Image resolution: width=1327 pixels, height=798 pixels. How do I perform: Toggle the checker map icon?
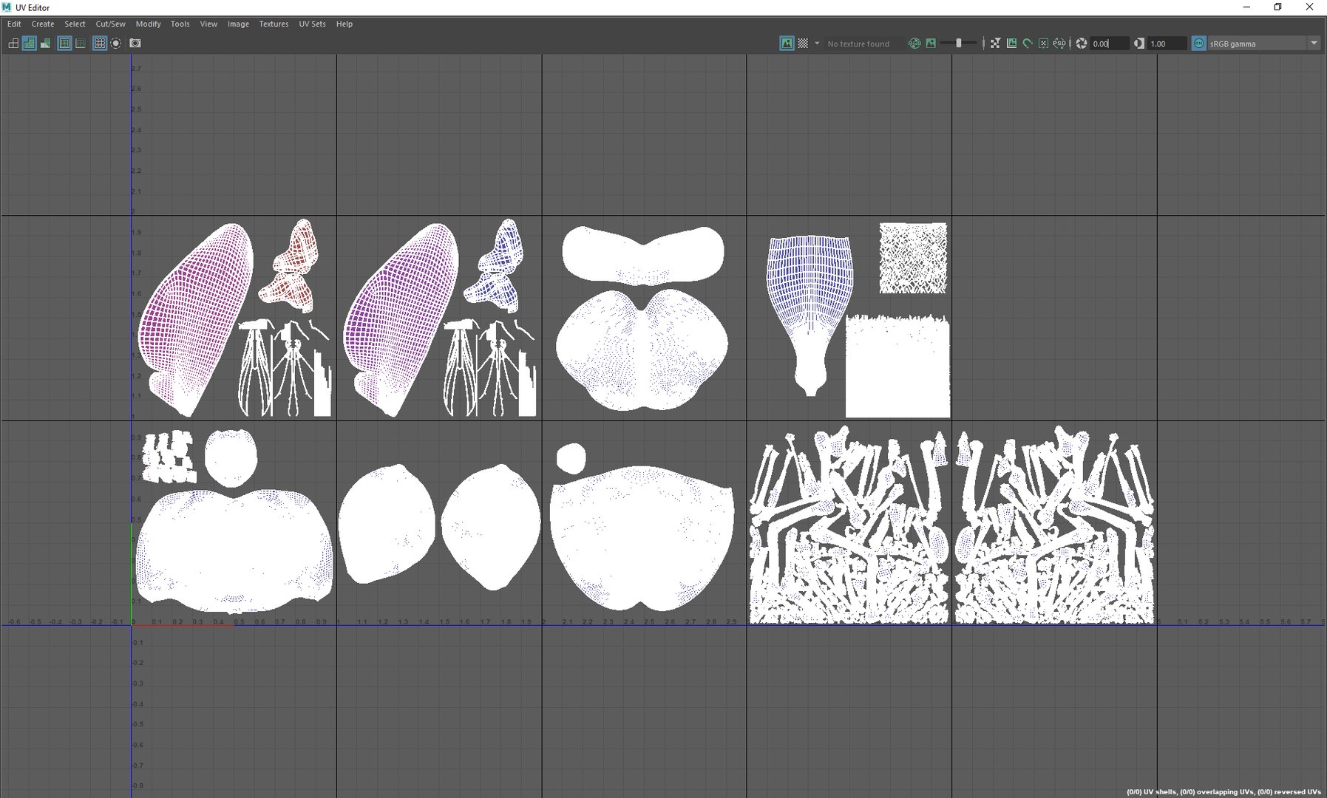point(803,44)
